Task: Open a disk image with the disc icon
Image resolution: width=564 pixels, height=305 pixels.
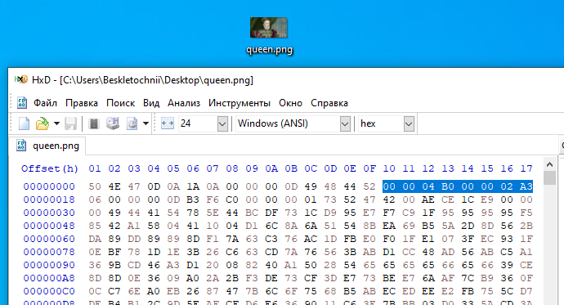Action: point(132,123)
